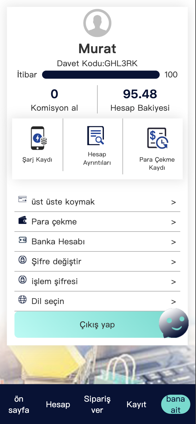
Task: Click the Hesap Bakiyesi balance amount
Action: point(140,94)
